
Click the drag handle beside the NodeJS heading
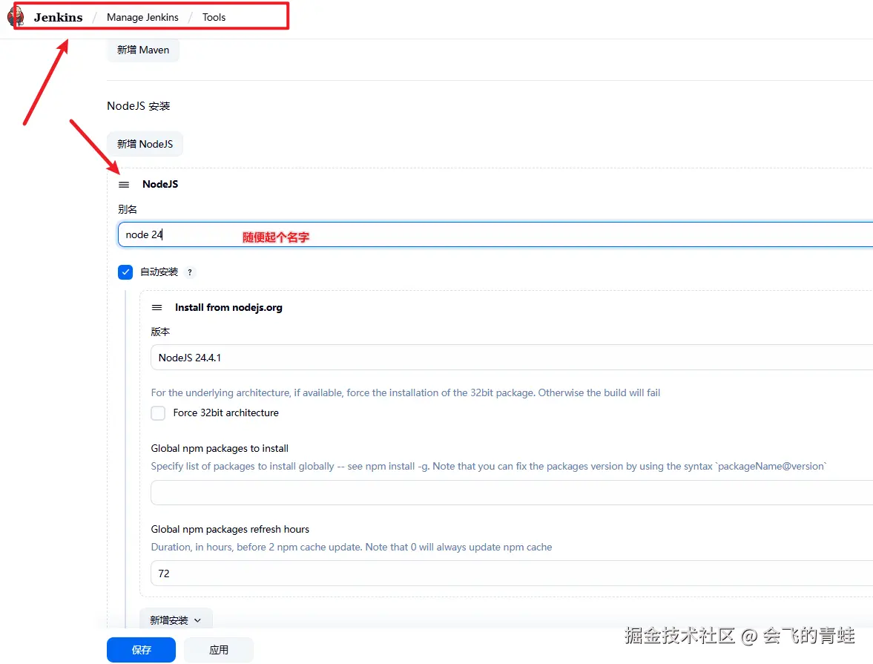click(x=124, y=185)
